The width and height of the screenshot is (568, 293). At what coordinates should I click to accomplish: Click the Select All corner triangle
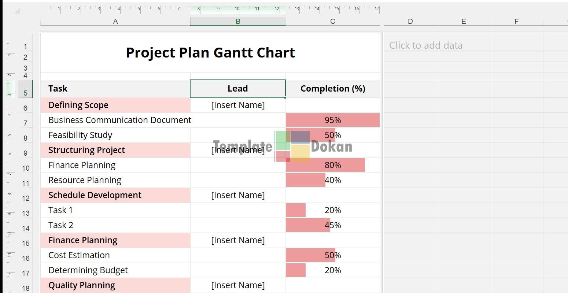(x=17, y=11)
